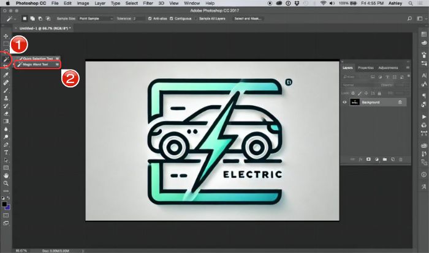Screen dimensions: 429x253
Task: Select the Dodge tool
Action: click(6, 137)
